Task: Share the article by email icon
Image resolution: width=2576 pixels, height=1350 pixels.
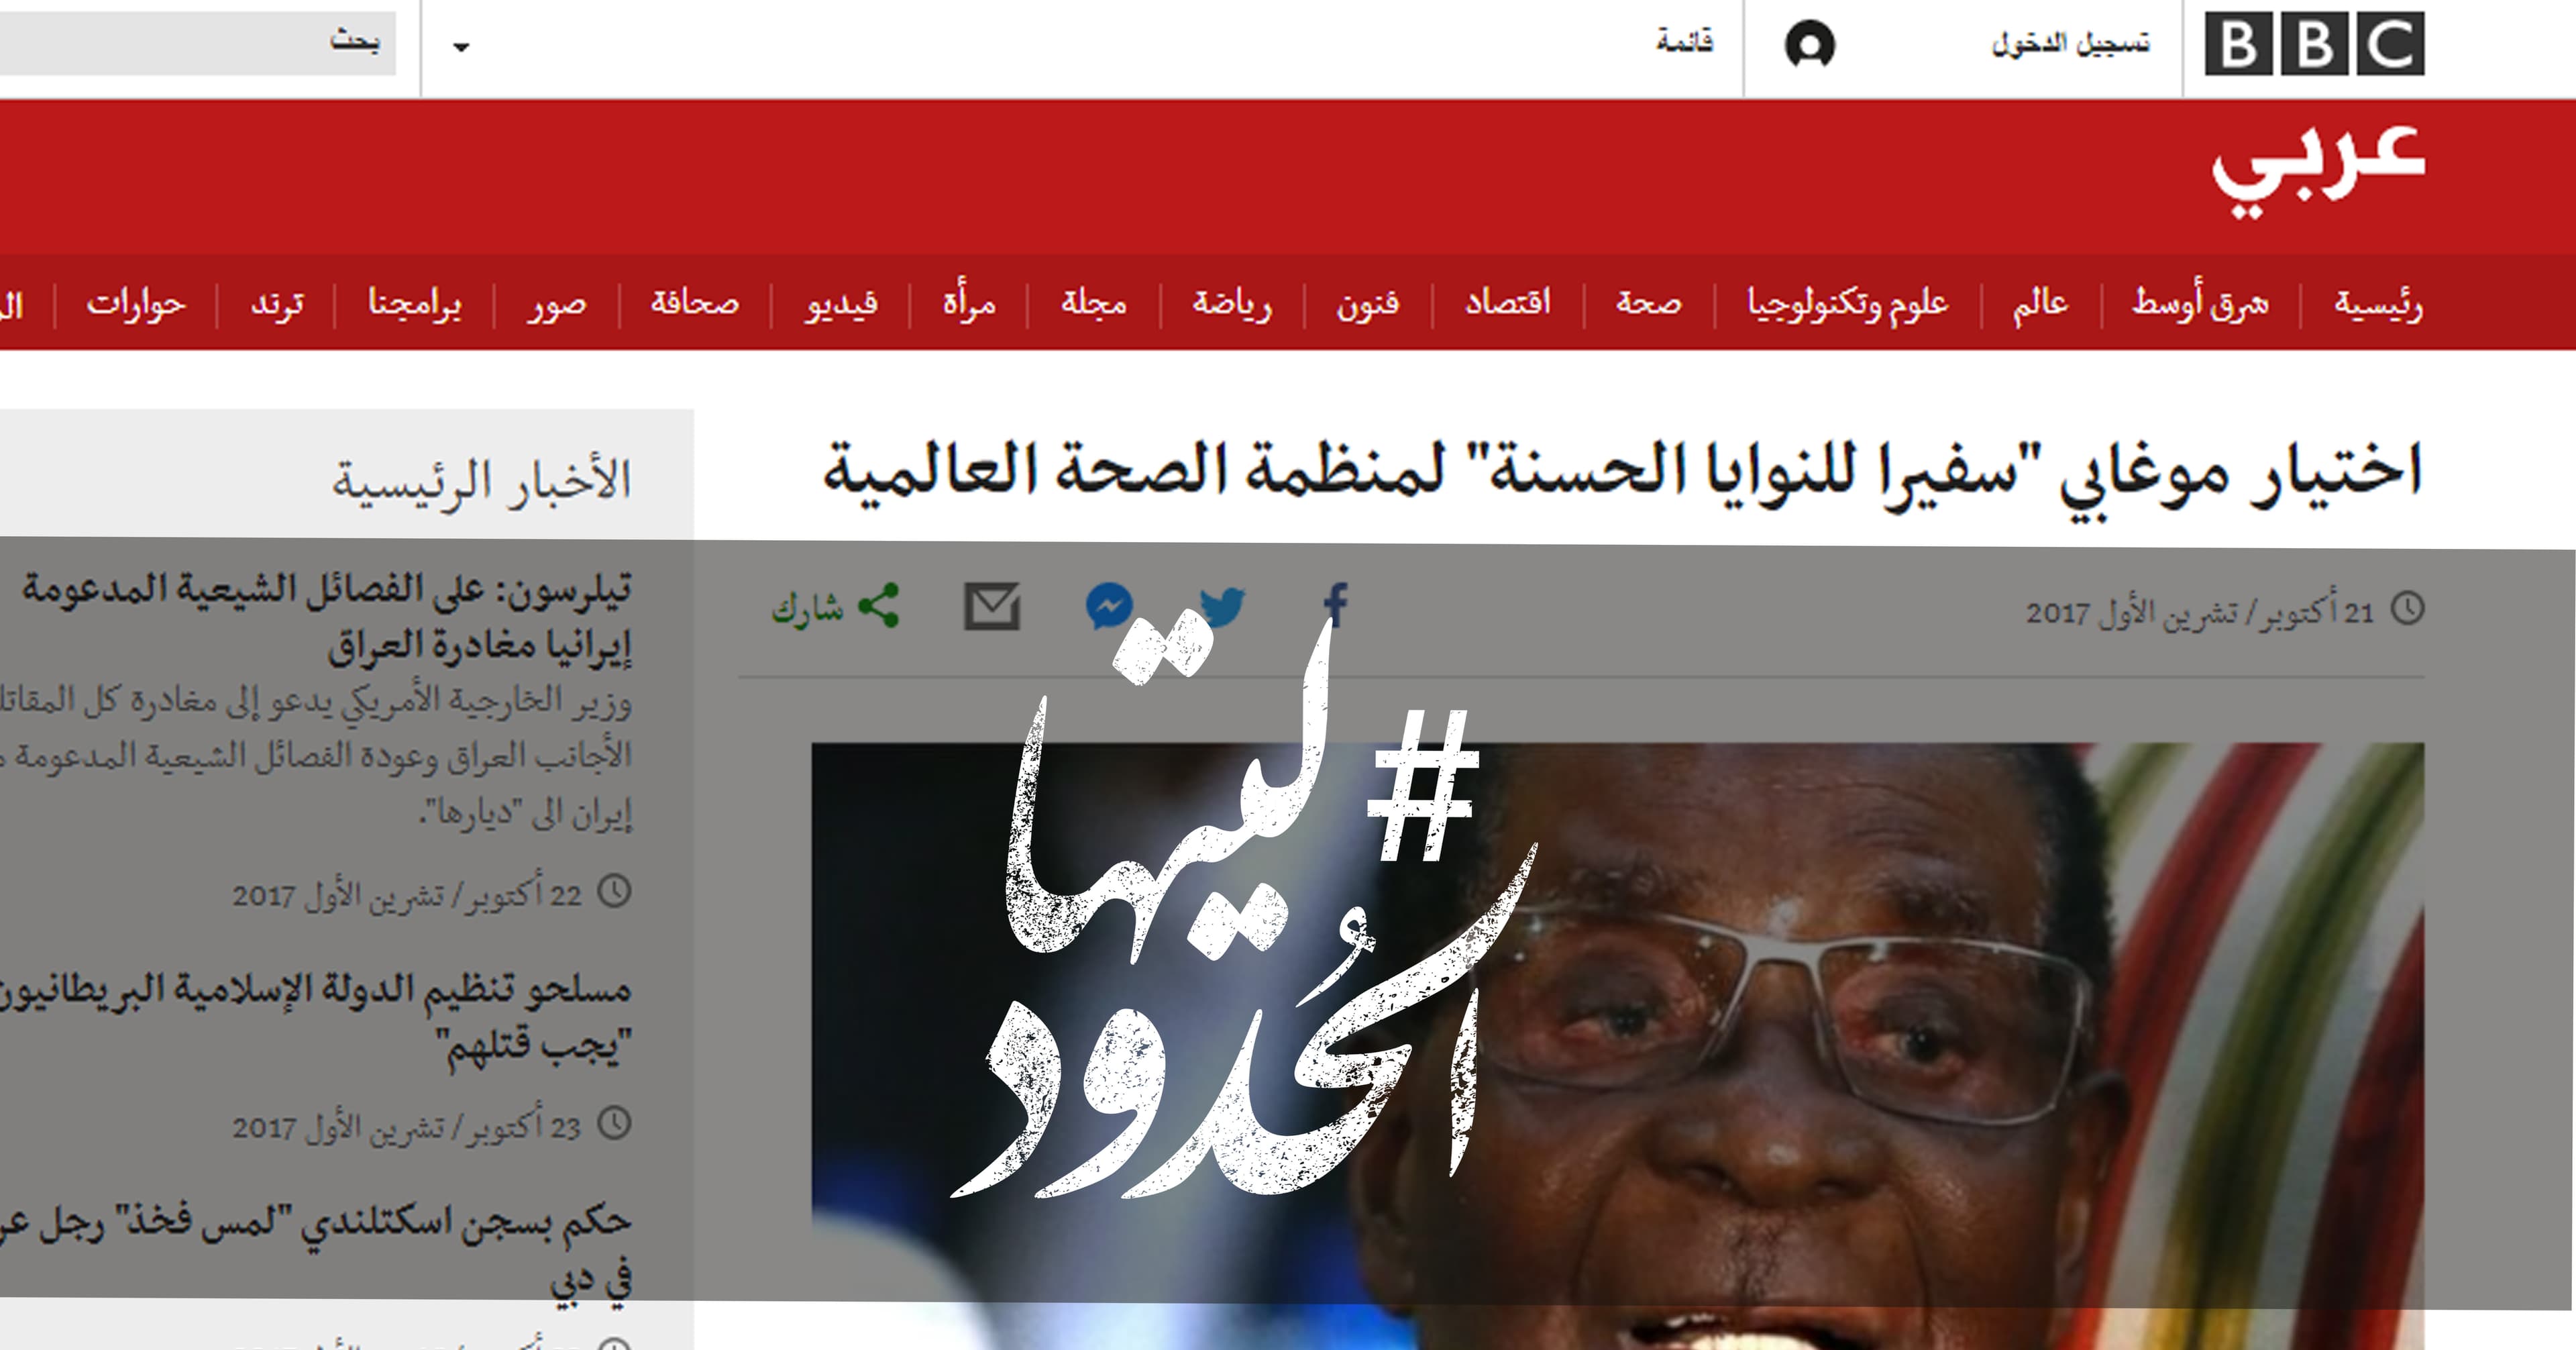Action: click(992, 606)
